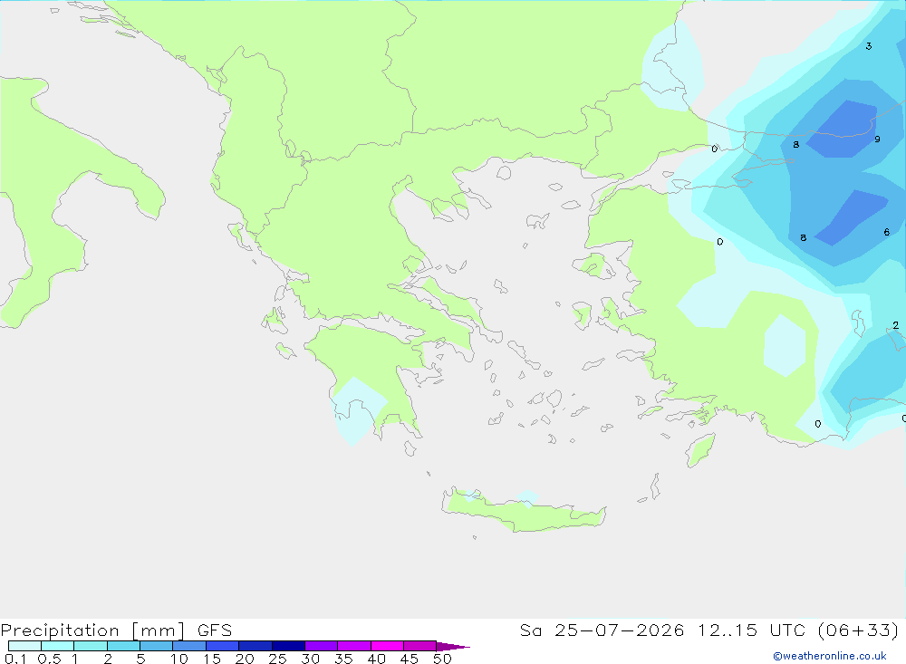Click the '25' legend scale label
This screenshot has height=664, width=906.
(278, 659)
